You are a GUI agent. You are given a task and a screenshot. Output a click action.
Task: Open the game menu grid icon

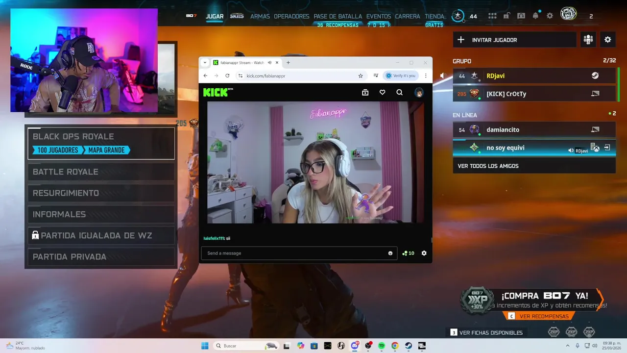[x=492, y=16]
